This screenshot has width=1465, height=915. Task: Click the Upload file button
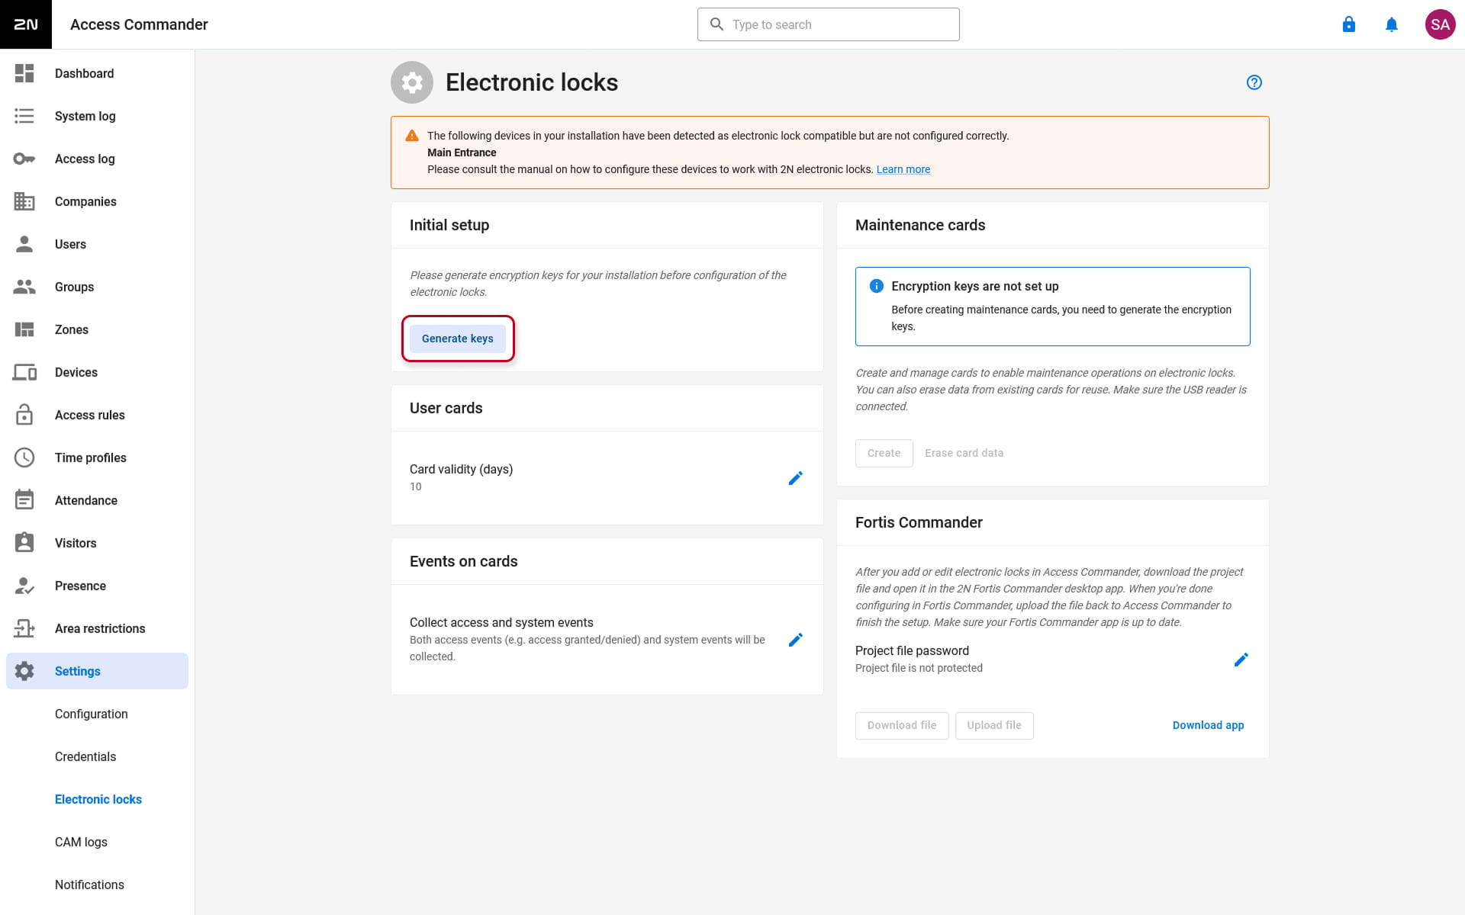pos(994,725)
